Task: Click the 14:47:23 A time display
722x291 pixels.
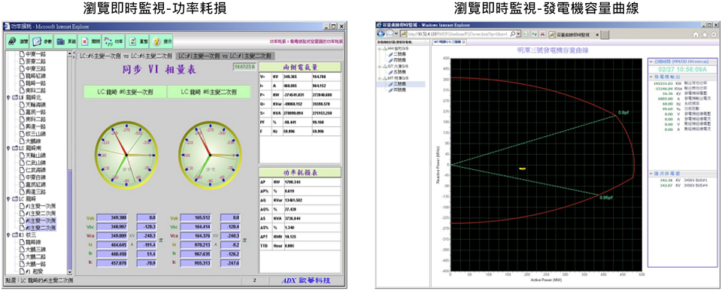Action: [x=244, y=67]
